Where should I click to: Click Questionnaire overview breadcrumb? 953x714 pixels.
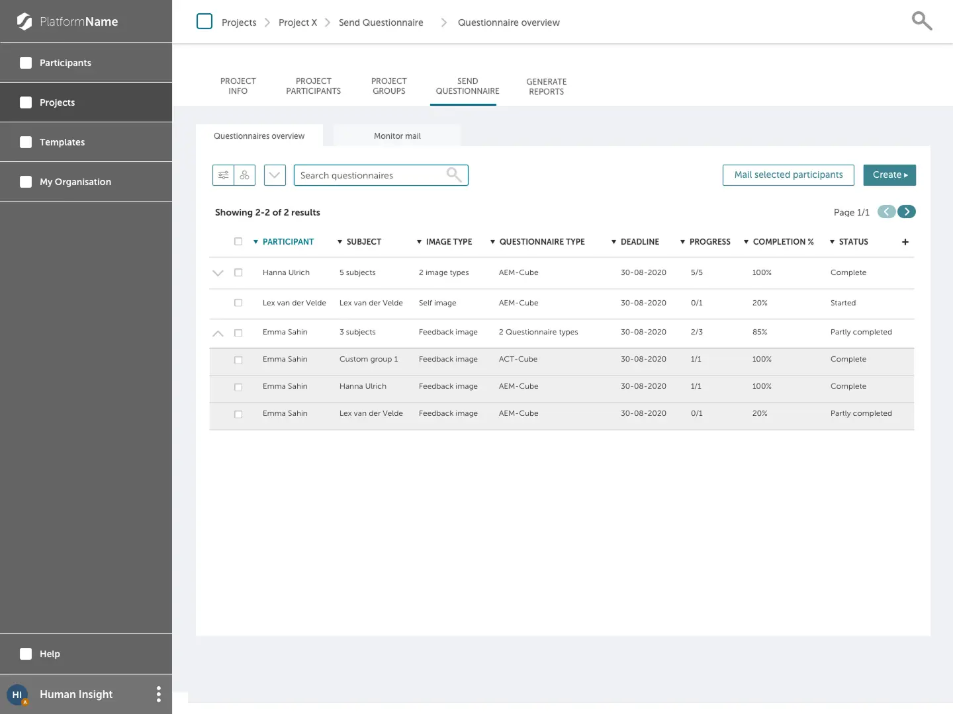coord(509,22)
